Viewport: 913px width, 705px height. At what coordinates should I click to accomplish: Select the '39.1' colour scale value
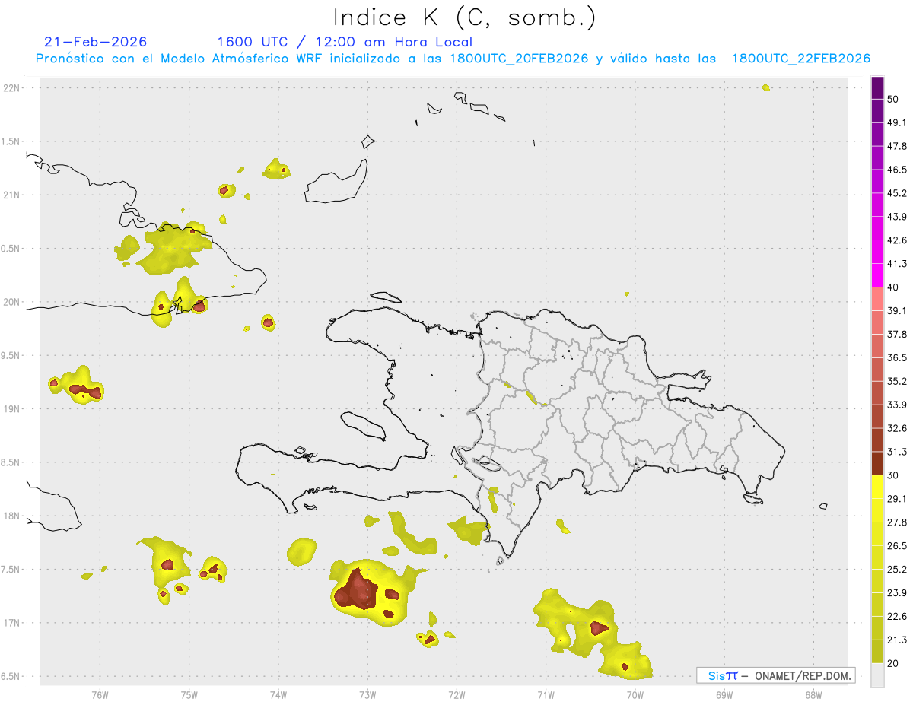tap(897, 310)
